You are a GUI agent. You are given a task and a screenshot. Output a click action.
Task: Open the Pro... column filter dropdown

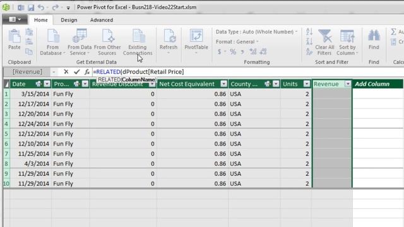point(85,84)
